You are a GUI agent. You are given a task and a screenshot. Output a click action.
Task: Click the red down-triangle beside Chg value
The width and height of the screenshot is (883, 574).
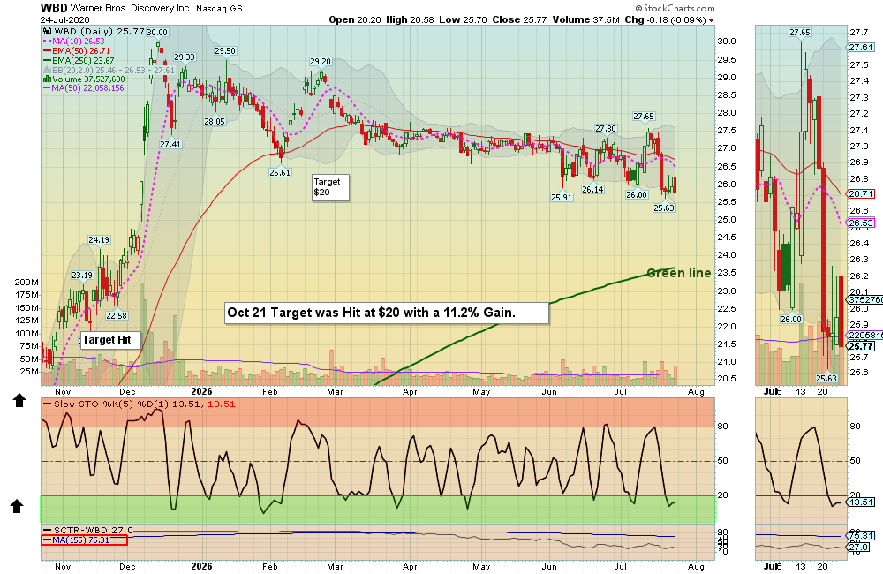coord(711,20)
